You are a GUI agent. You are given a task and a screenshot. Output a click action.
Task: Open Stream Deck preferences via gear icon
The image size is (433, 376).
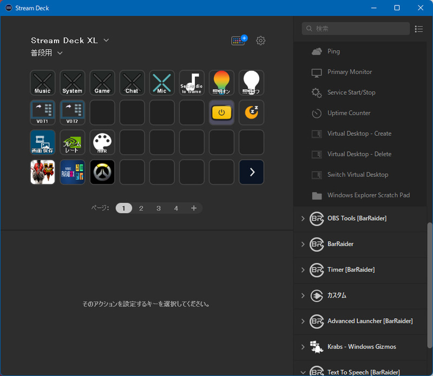[260, 40]
